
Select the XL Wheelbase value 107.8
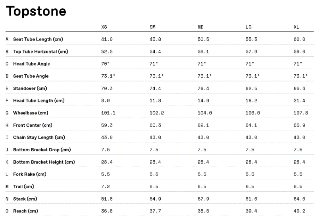click(301, 113)
